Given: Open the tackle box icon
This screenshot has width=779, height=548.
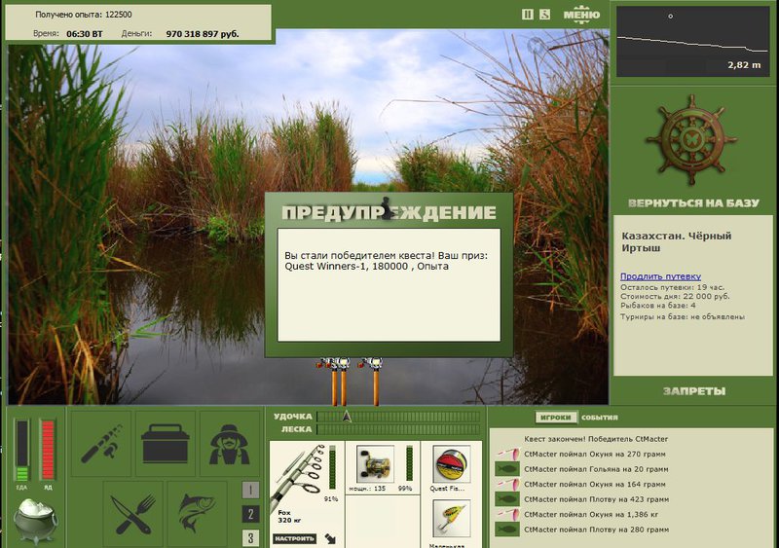Looking at the screenshot, I should (166, 443).
